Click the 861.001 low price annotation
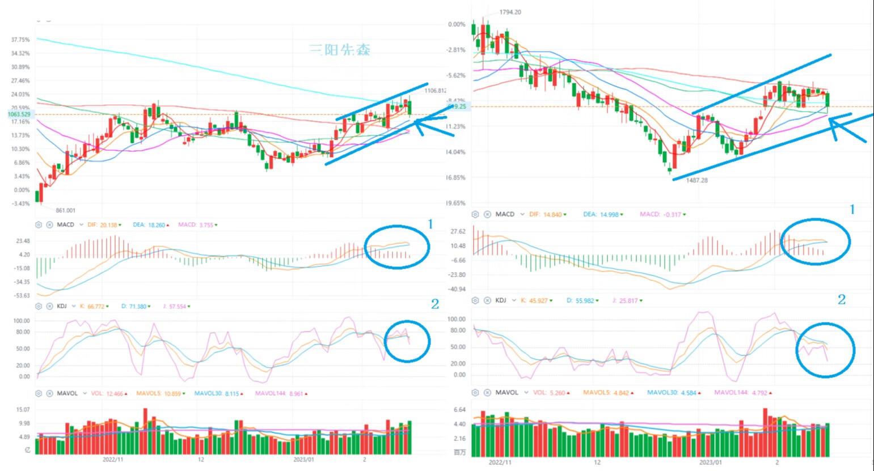Screen dimensions: 874x471 pos(65,210)
